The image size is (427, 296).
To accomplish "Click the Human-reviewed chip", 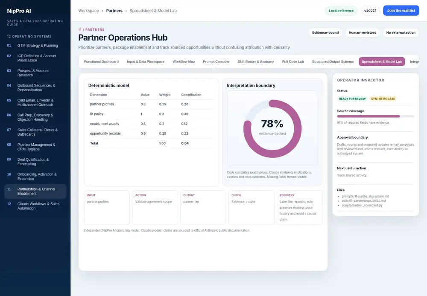I will coord(363,33).
